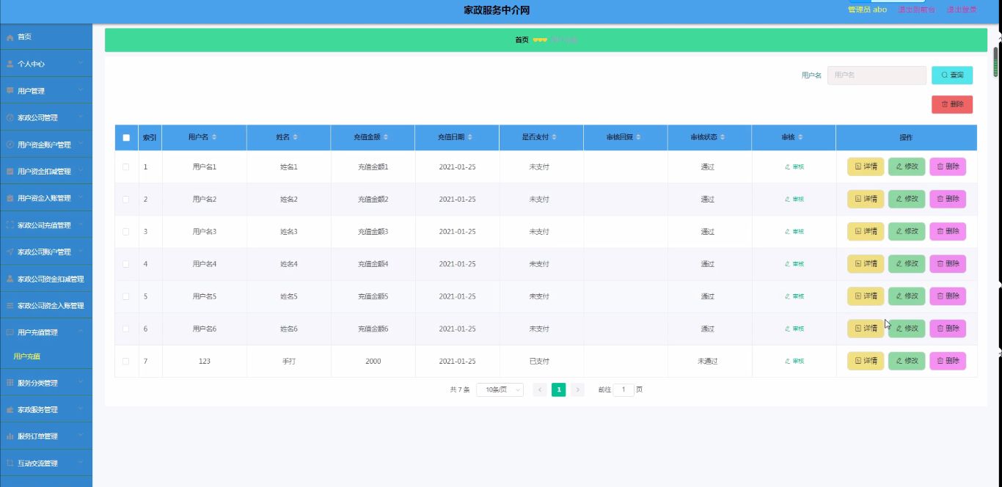This screenshot has width=1002, height=487.
Task: Sort by 姓名 column arrows
Action: (295, 137)
